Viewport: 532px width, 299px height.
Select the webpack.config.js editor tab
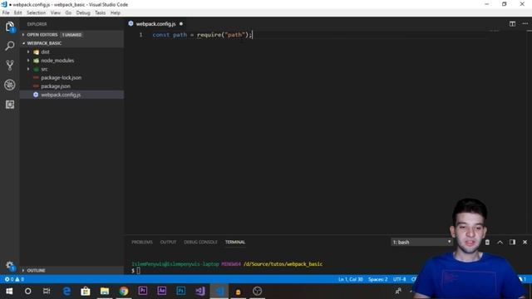point(155,24)
